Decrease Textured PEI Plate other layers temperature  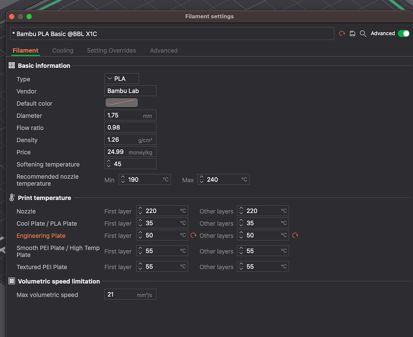pos(241,269)
